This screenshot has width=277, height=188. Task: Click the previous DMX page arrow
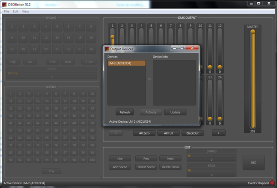tap(115, 133)
